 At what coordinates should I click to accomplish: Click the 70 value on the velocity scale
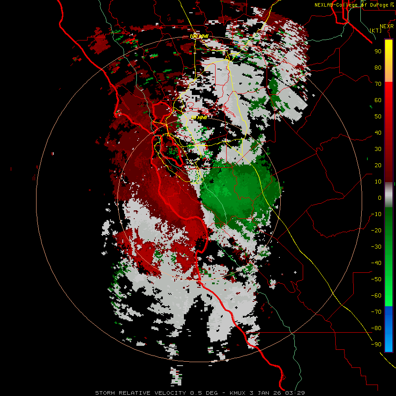[378, 84]
